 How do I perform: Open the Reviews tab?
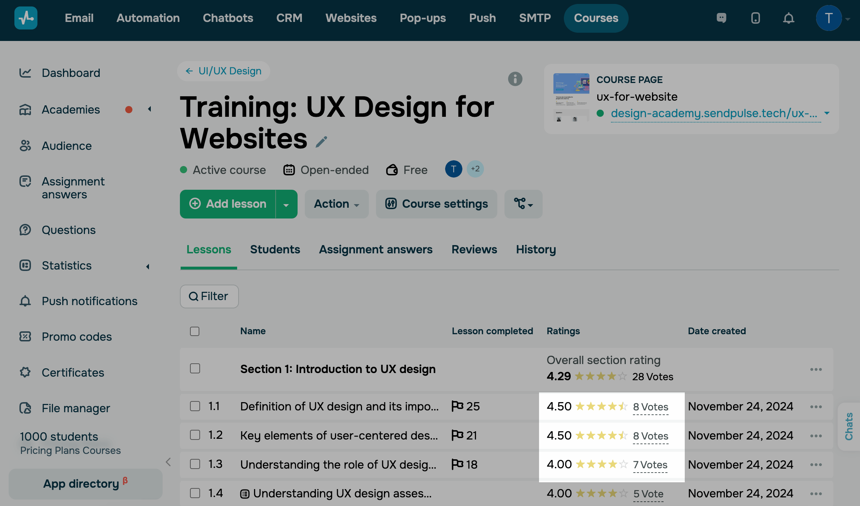(x=474, y=249)
